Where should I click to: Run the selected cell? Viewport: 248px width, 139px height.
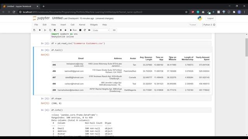coord(73,30)
